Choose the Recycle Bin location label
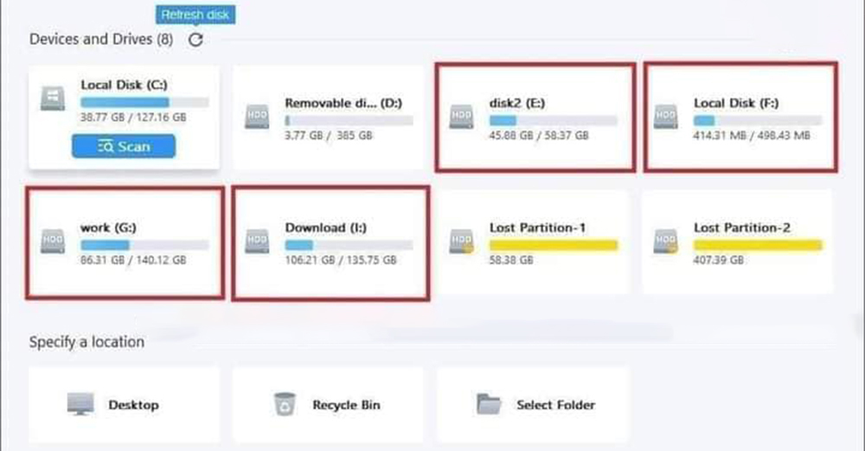Screen dimensions: 865x451 (x=346, y=404)
